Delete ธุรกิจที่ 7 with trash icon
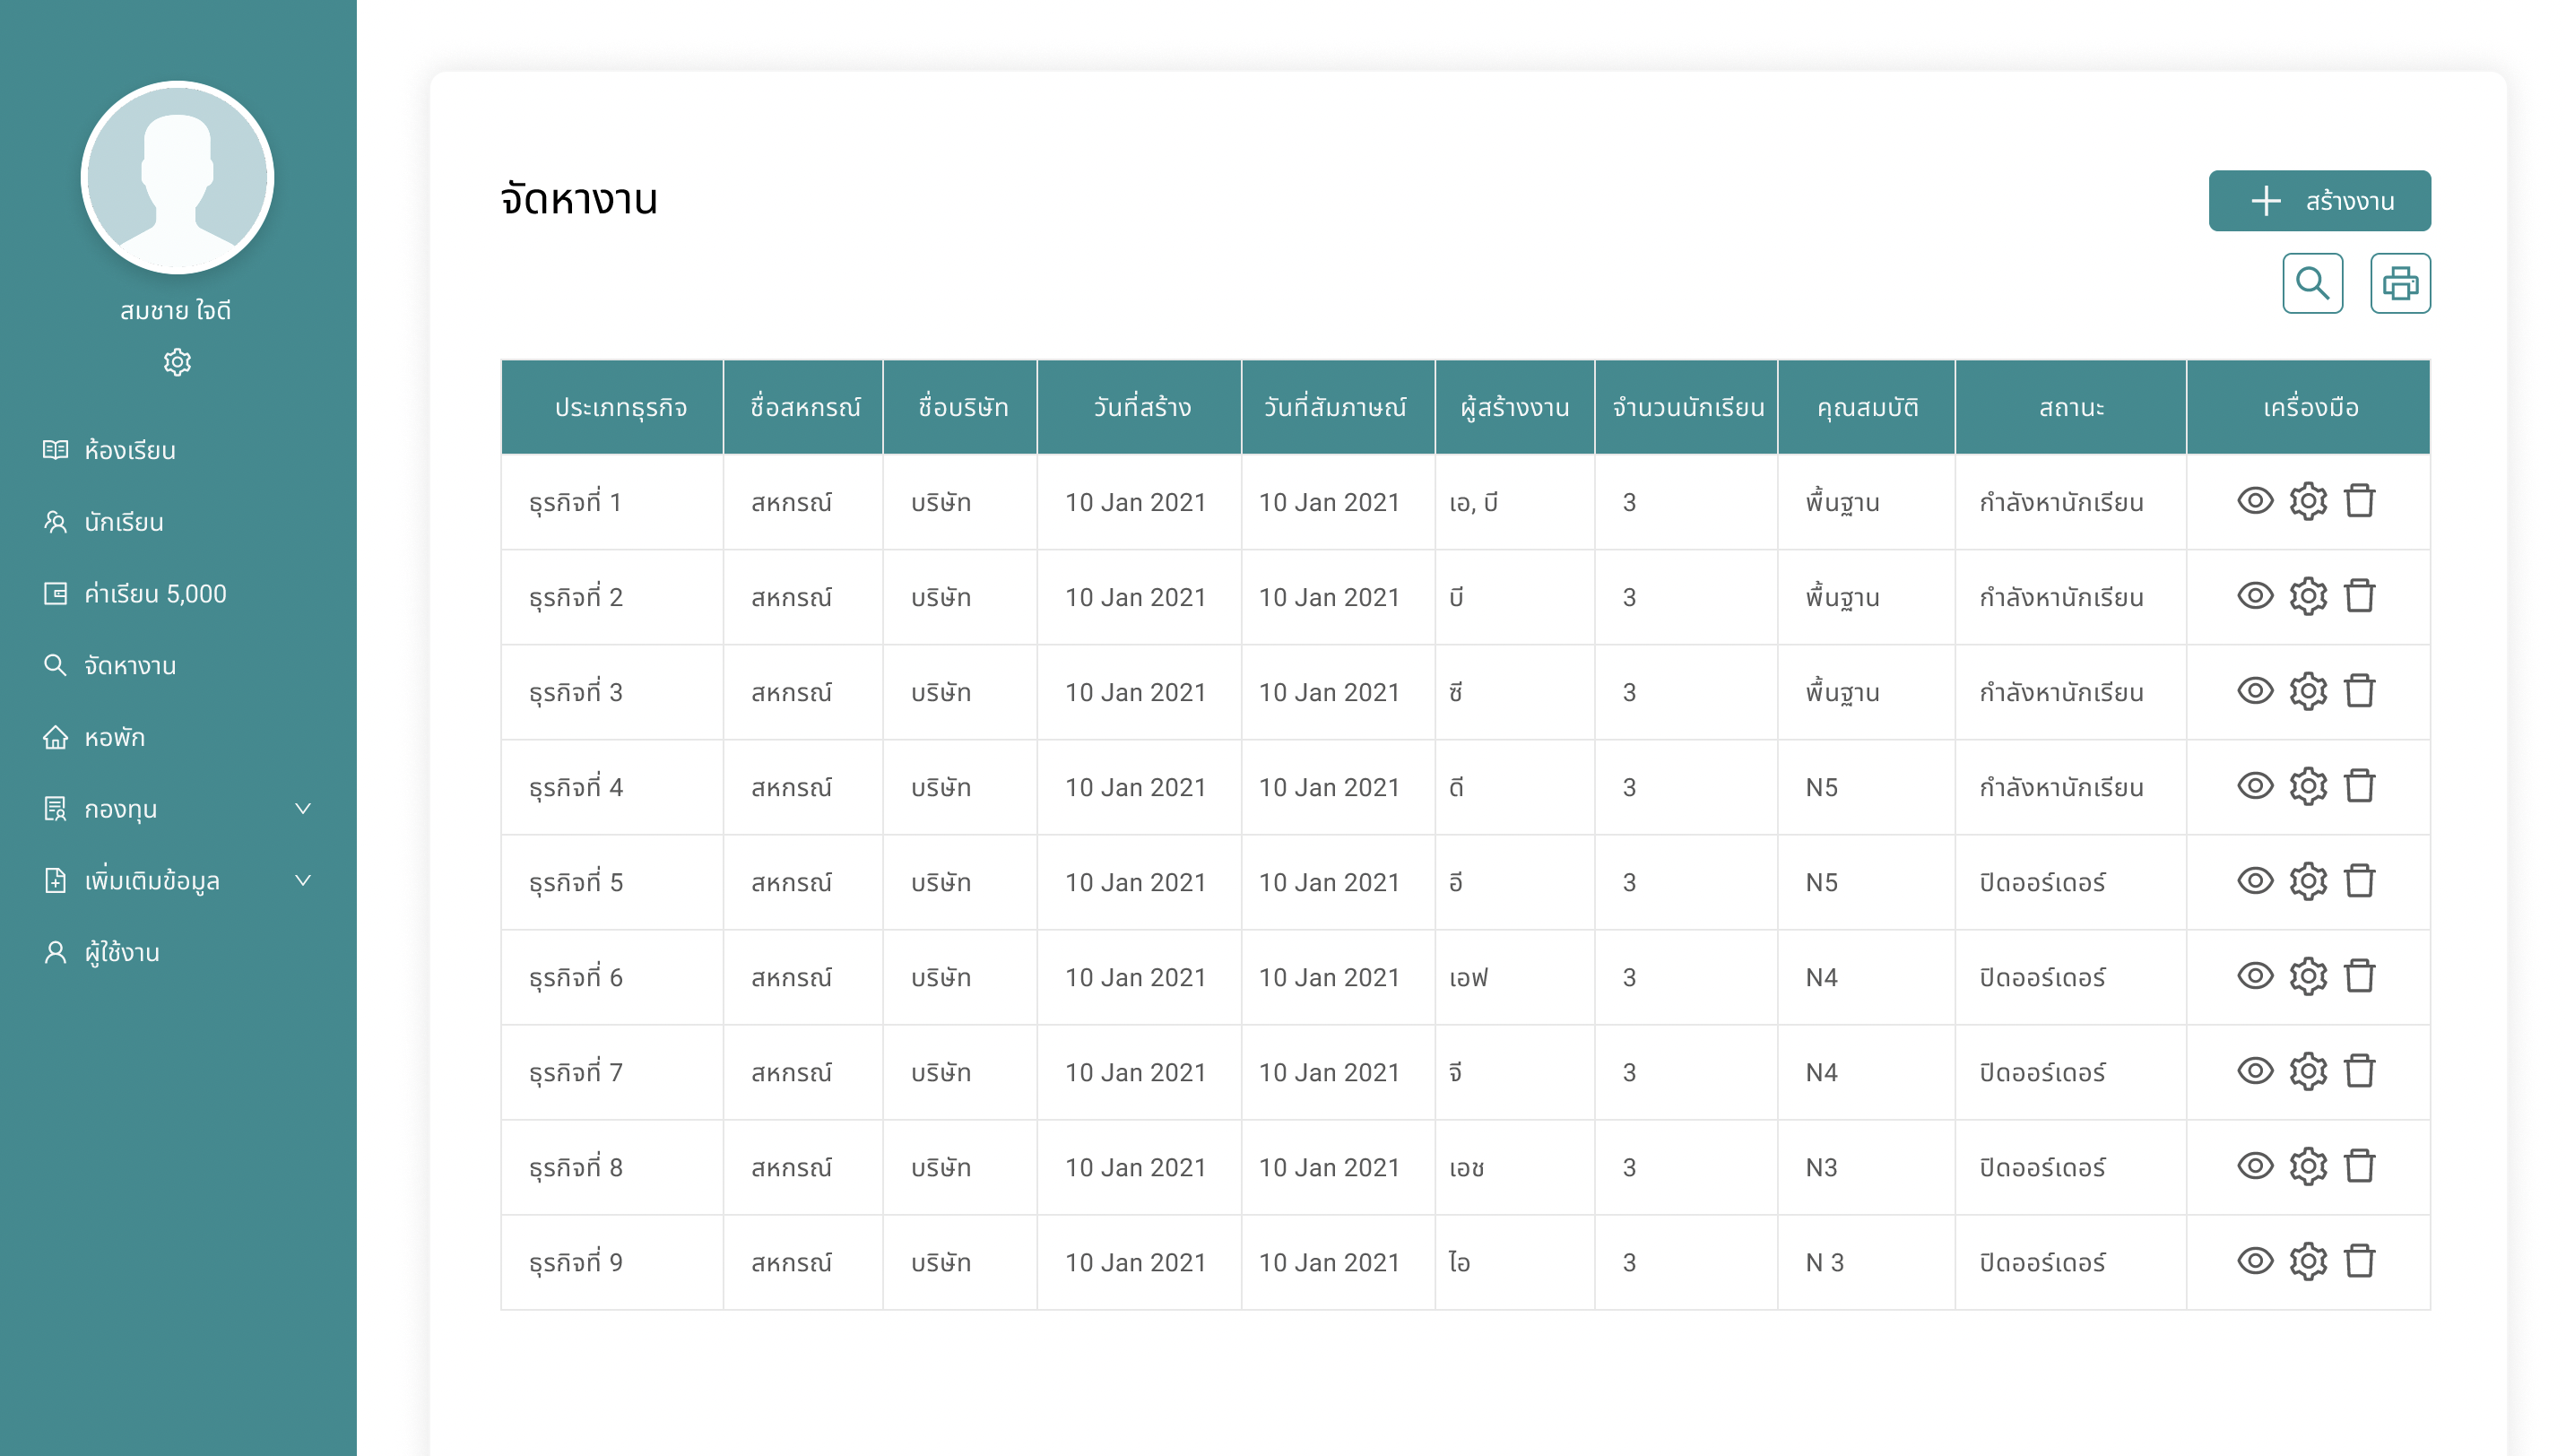Screen dimensions: 2566x1456 [2360, 1071]
